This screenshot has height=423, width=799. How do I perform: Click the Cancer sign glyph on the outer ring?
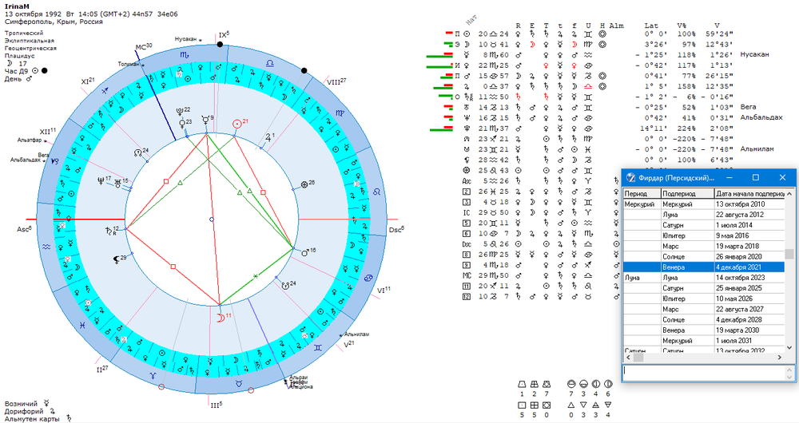(x=369, y=278)
